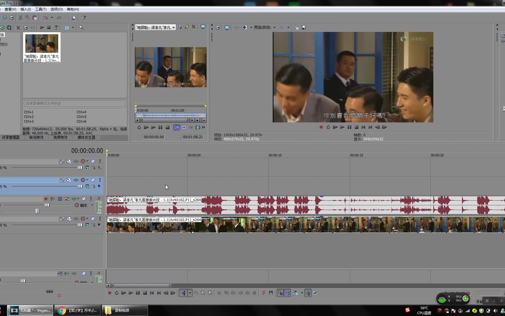The width and height of the screenshot is (505, 316).
Task: Click the timeline horizontal scrollbar
Action: click(x=141, y=286)
